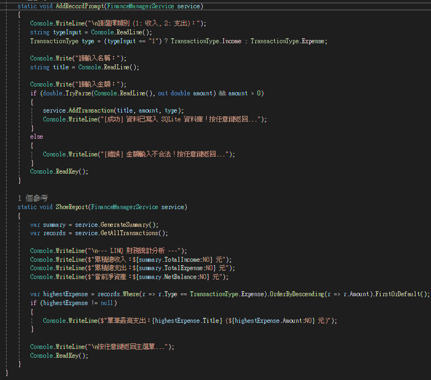Click the records.Where call
This screenshot has width=431, height=380.
(x=119, y=294)
